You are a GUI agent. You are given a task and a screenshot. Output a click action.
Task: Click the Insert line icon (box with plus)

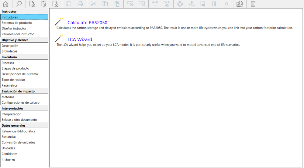point(130,4)
